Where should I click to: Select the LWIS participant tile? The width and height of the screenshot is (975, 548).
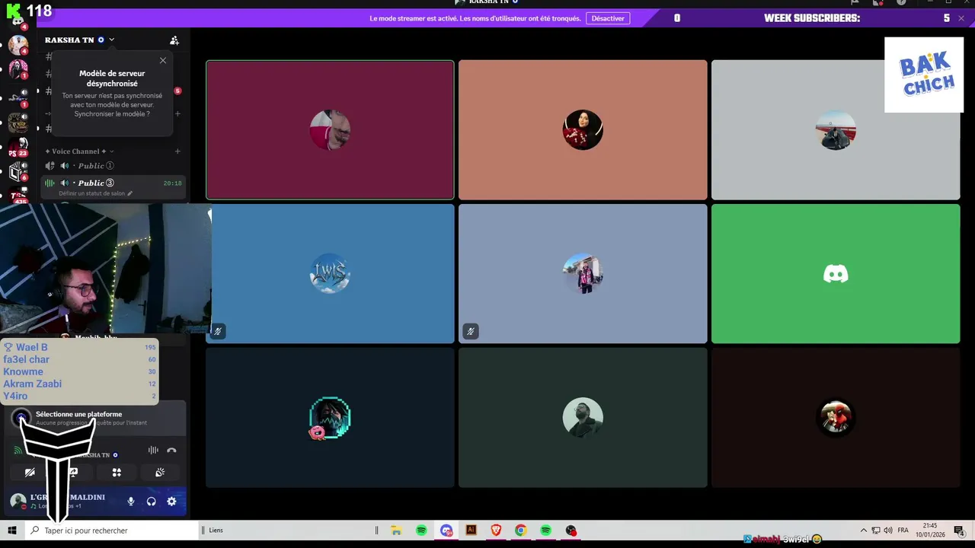point(330,273)
